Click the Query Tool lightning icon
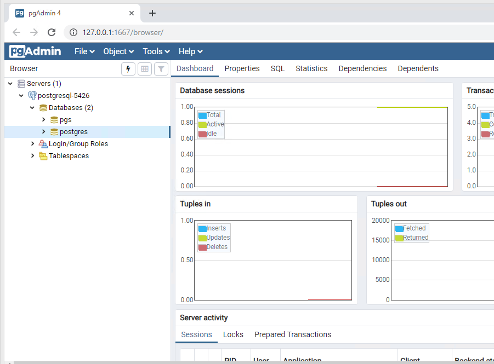Image resolution: width=494 pixels, height=364 pixels. coord(128,69)
